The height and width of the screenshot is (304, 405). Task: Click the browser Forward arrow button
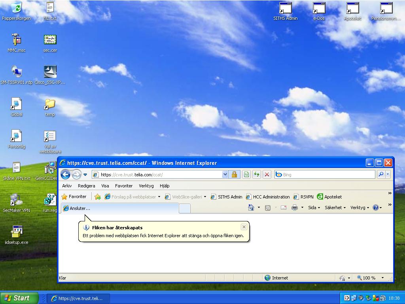coord(76,175)
